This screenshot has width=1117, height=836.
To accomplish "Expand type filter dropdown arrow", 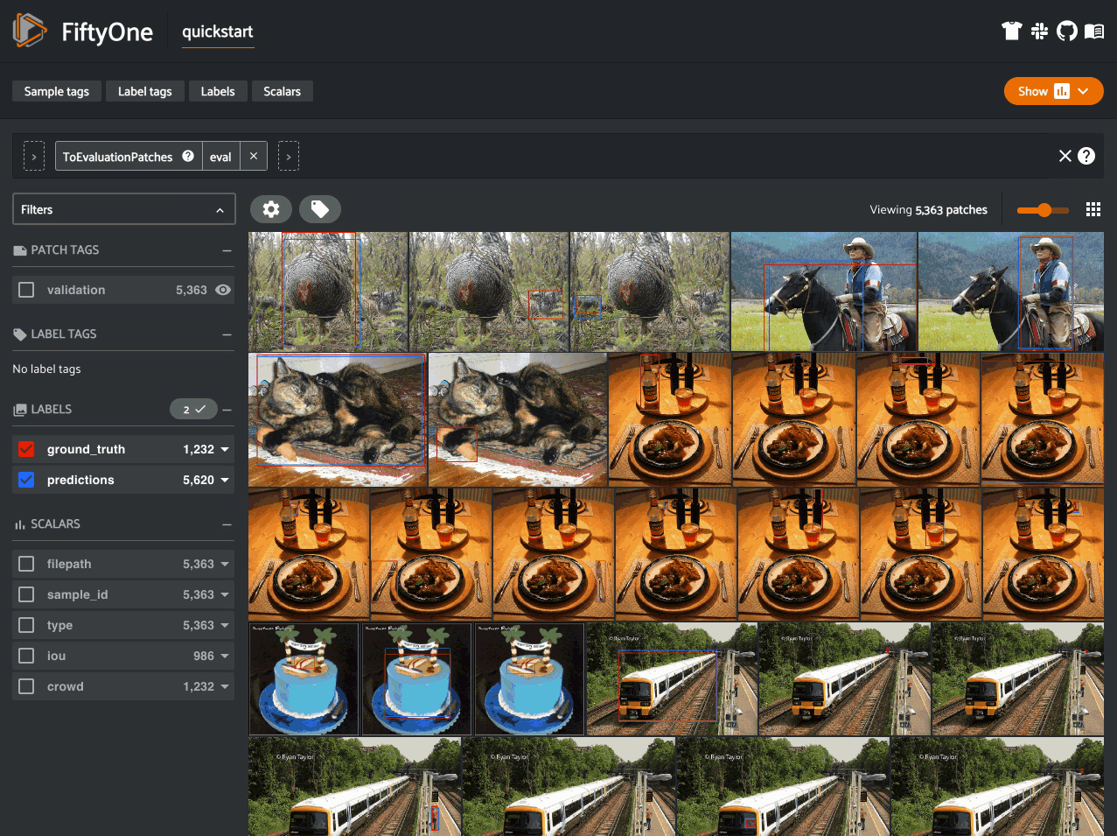I will tap(225, 625).
